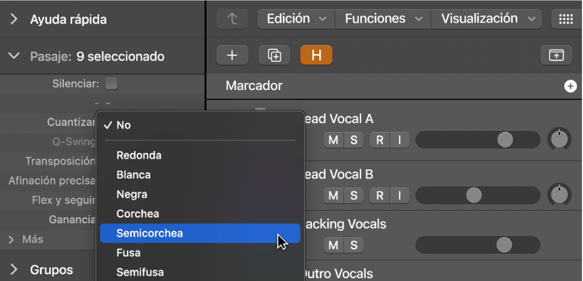Toggle the orange H hide tracks button
Screen dimensions: 583x281
pyautogui.click(x=316, y=55)
